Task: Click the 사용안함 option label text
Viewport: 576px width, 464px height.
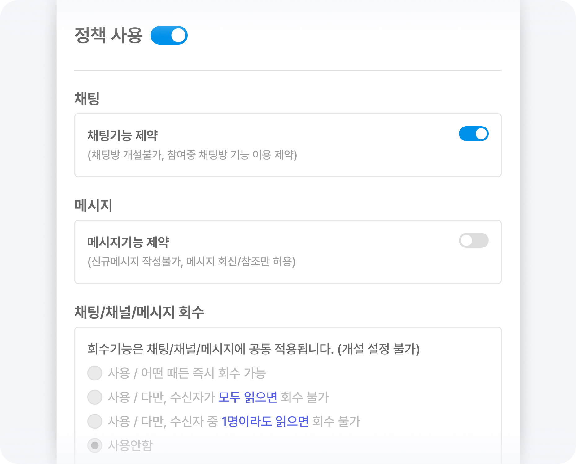Action: tap(130, 445)
